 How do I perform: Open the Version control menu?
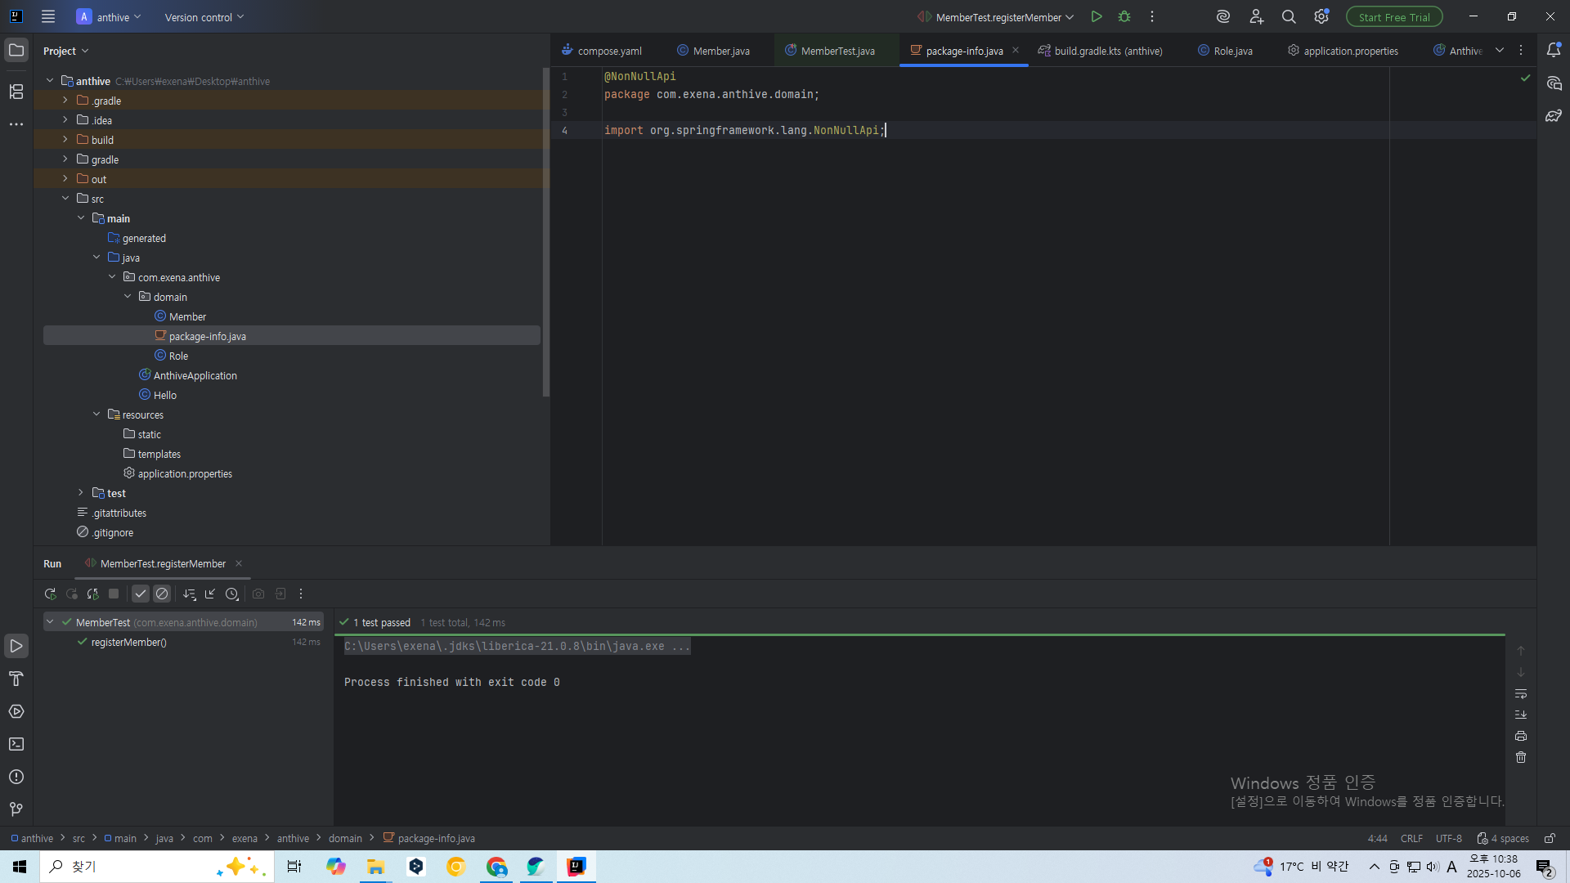pos(204,17)
